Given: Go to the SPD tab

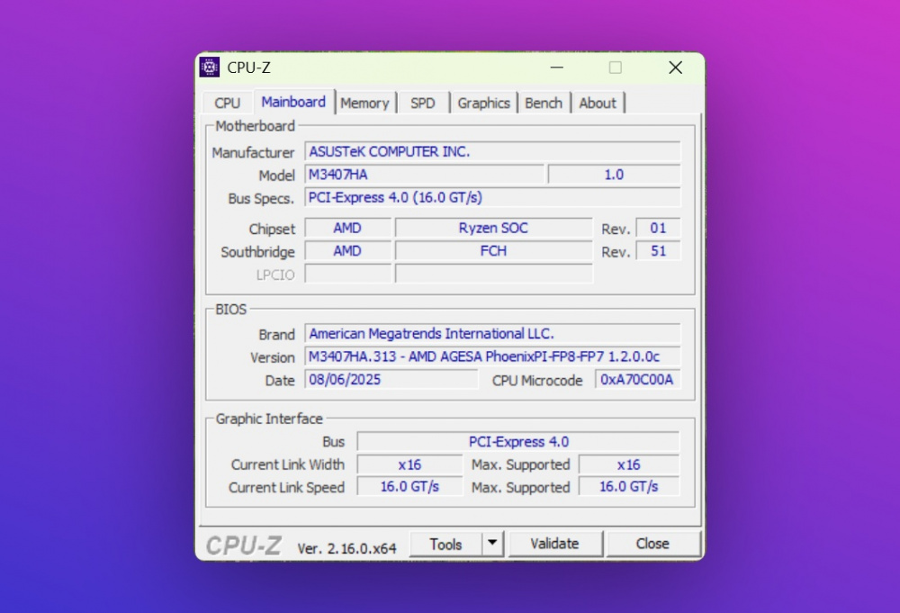Looking at the screenshot, I should pos(422,104).
